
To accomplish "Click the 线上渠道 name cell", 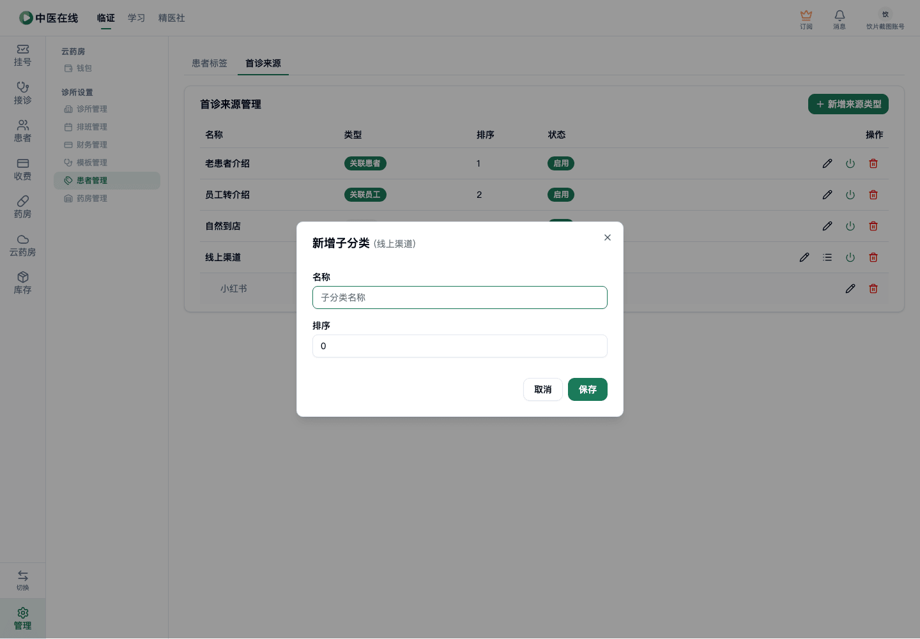I will [223, 257].
